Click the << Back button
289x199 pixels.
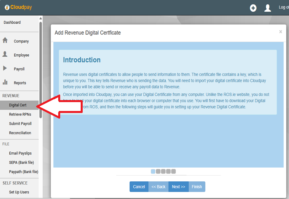click(158, 187)
